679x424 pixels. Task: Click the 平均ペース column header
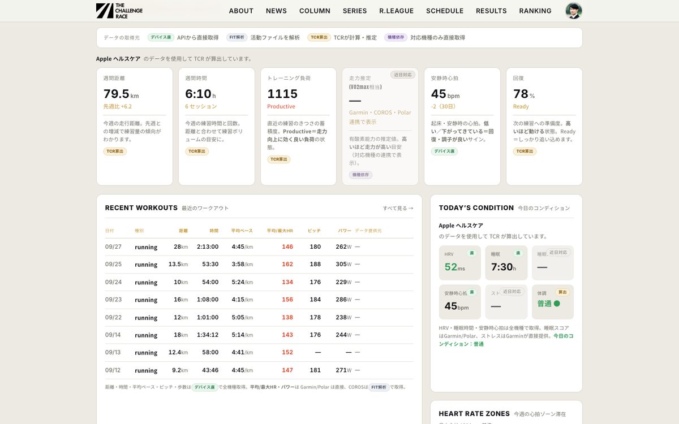[242, 231]
